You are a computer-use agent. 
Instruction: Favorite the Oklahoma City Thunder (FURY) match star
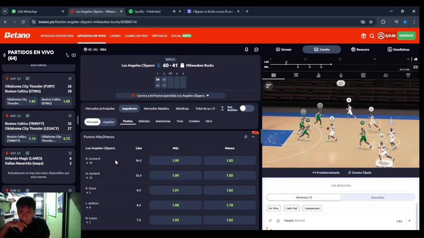coord(70,79)
